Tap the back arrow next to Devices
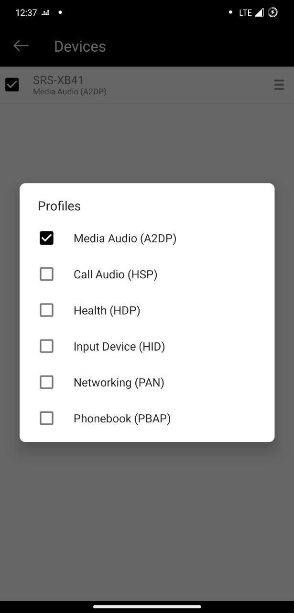The height and width of the screenshot is (613, 294). click(21, 46)
